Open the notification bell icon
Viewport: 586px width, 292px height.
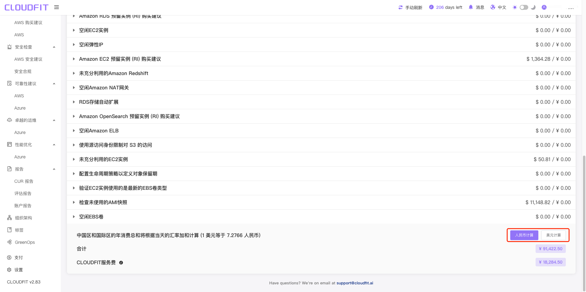471,7
